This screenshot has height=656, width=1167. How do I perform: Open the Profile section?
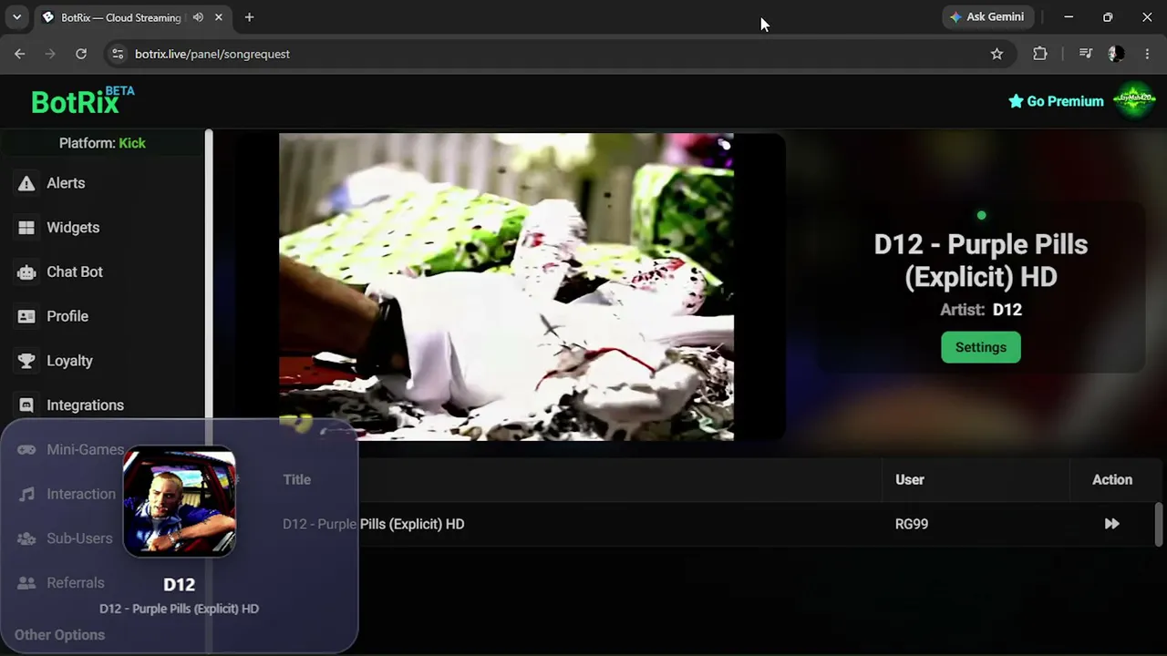click(67, 316)
